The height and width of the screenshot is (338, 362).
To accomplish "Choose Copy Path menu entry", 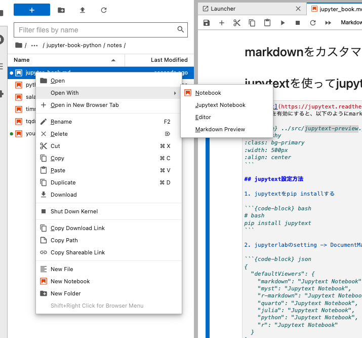I will pos(109,240).
